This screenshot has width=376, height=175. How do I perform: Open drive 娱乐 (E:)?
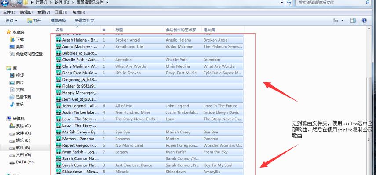point(20,140)
